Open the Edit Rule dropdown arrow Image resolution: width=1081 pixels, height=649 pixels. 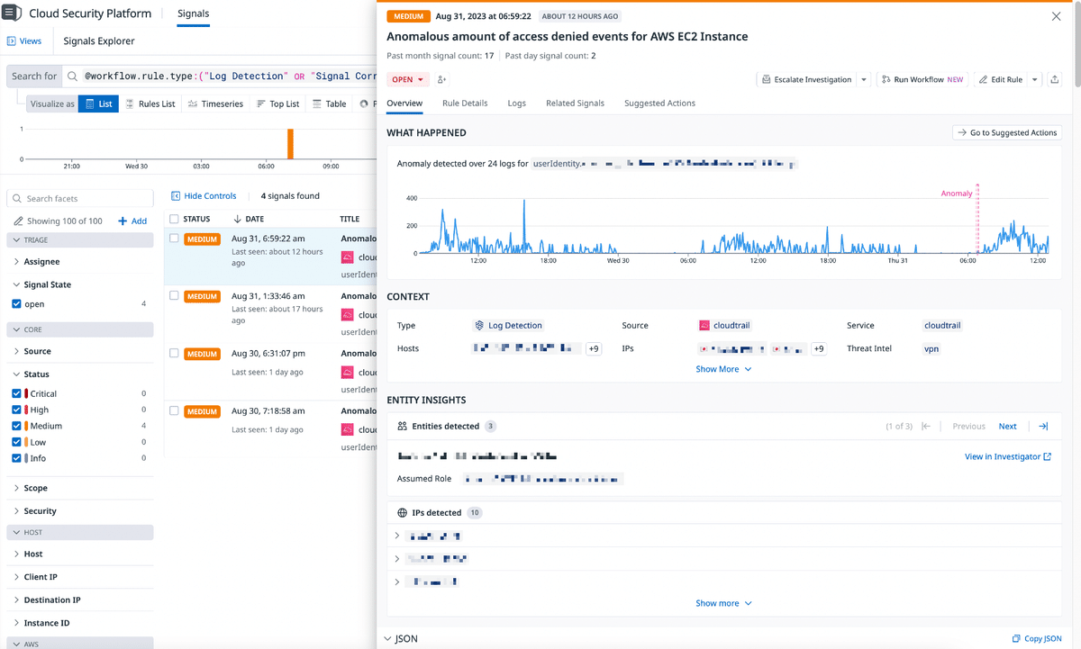(1033, 79)
